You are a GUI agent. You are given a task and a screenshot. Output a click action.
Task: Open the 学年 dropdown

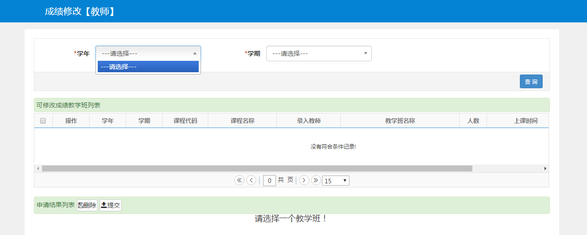pyautogui.click(x=148, y=53)
